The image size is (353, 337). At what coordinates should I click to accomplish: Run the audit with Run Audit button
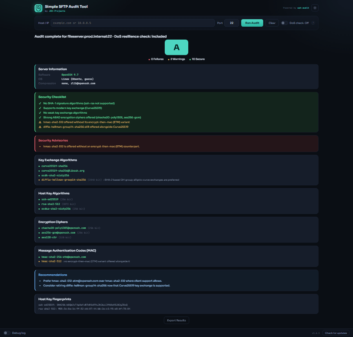point(252,23)
